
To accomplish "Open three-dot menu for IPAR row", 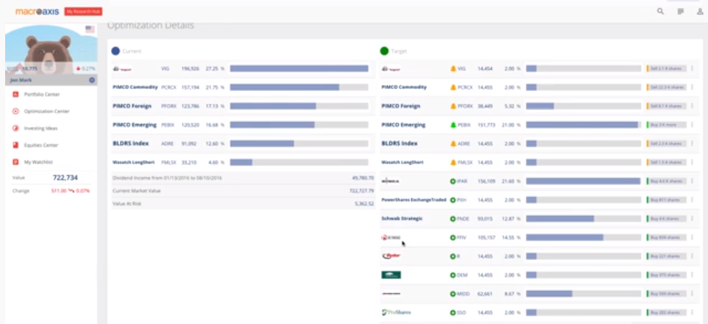I will coord(693,181).
